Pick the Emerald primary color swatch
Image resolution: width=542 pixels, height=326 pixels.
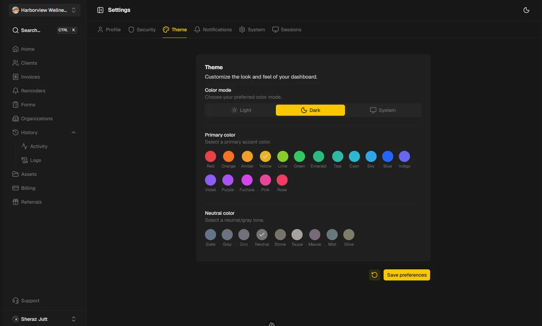click(x=318, y=156)
